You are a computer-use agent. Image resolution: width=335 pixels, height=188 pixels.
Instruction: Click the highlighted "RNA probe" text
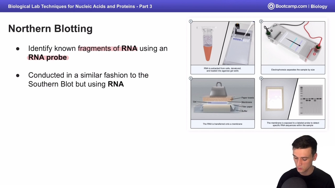click(48, 57)
